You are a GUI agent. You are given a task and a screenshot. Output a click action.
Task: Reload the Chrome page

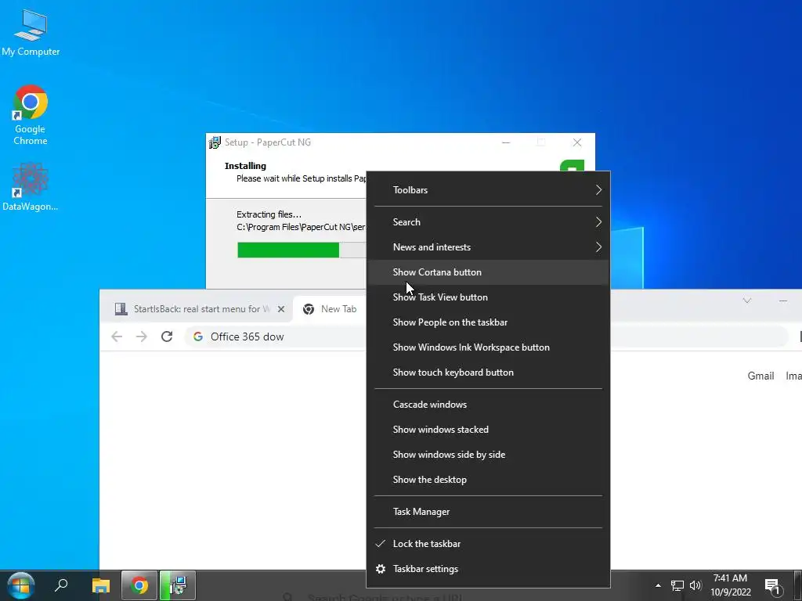tap(167, 336)
